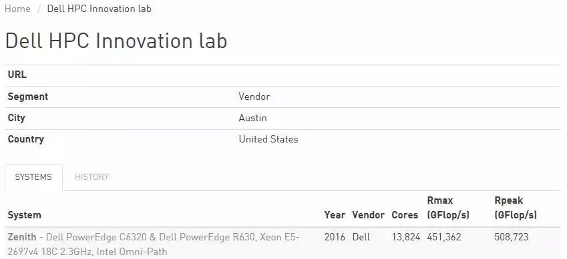Click the Rpeak (GFlop/s) column header

[x=516, y=208]
